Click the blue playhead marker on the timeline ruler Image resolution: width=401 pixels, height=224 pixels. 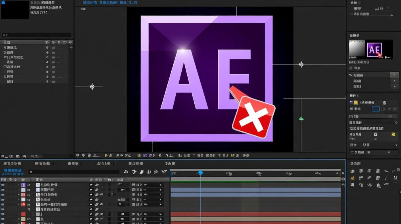point(200,173)
